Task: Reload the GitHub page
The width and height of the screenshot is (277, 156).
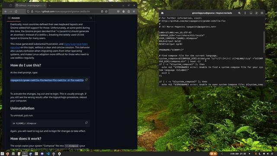Action: pyautogui.click(x=16, y=12)
